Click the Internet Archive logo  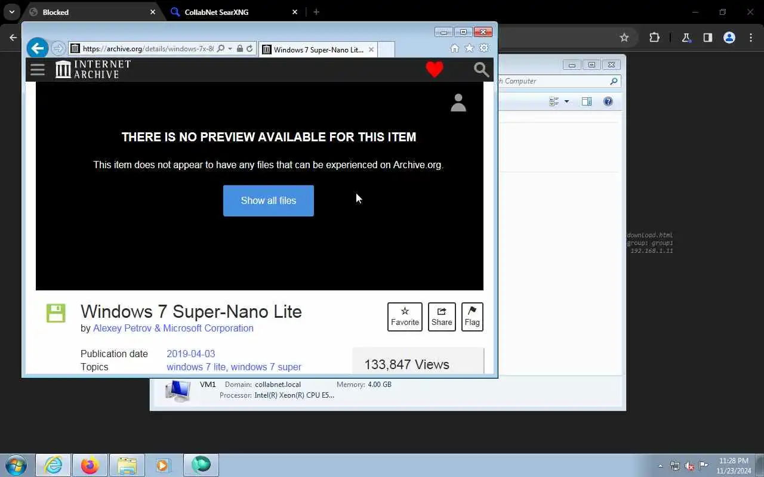[93, 69]
